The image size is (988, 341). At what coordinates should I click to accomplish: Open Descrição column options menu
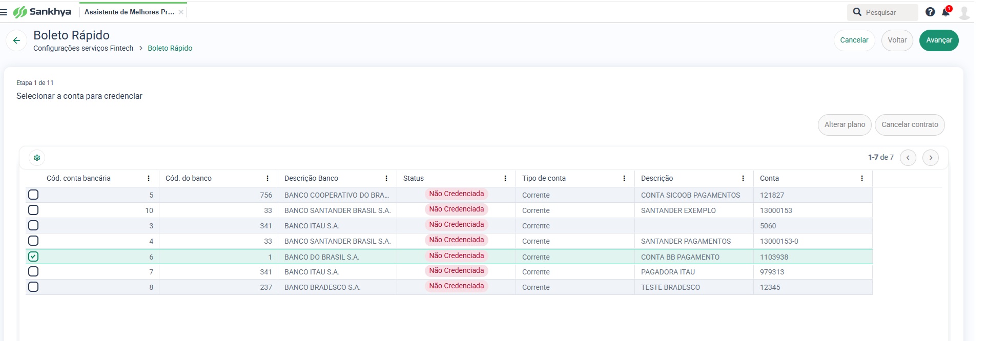(743, 178)
